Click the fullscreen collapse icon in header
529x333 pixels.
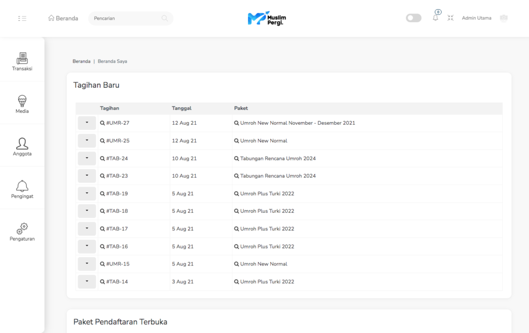450,18
